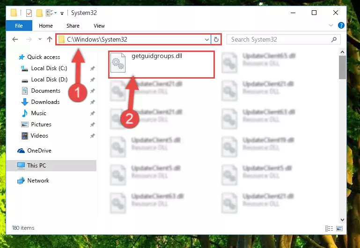The image size is (360, 248).
Task: Go up one folder level
Action: tap(49, 39)
